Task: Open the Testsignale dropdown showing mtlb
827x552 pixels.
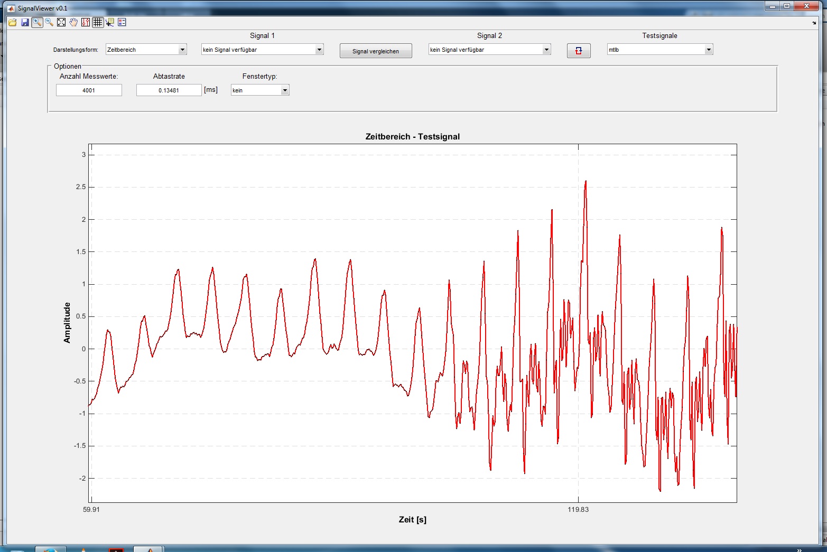Action: pos(659,50)
